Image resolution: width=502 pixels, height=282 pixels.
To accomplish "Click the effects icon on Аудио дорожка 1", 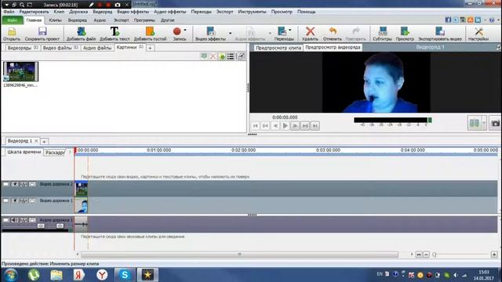I will point(24,220).
